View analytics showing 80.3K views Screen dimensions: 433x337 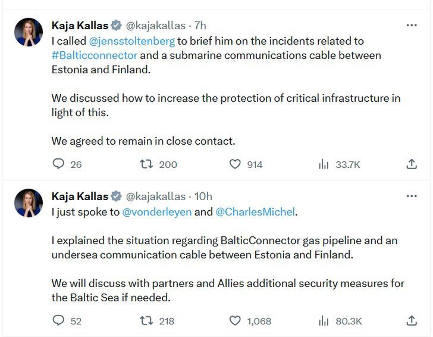324,321
